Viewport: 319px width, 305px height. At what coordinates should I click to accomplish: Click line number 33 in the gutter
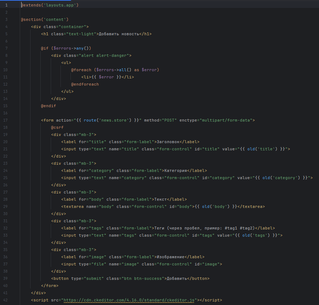(5, 236)
